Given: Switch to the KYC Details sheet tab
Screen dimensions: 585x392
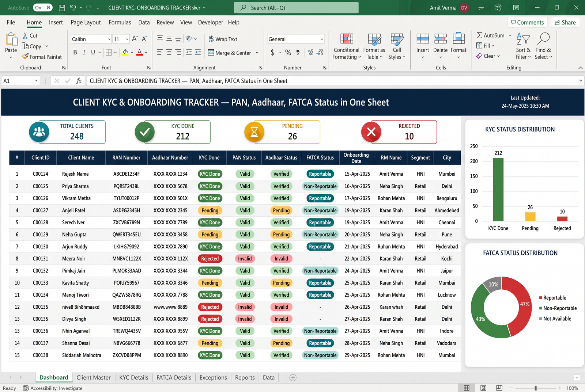Looking at the screenshot, I should pos(133,378).
